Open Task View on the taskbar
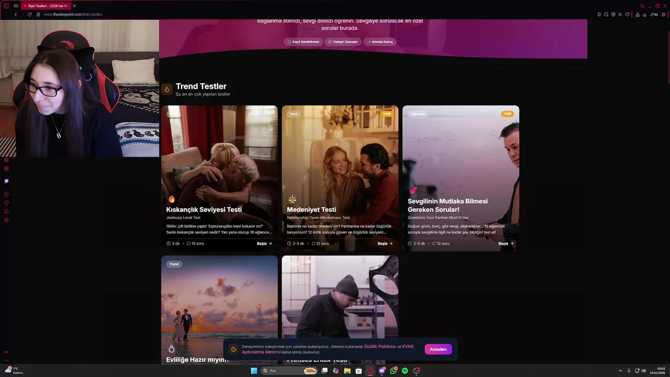This screenshot has height=377, width=670. tap(325, 371)
